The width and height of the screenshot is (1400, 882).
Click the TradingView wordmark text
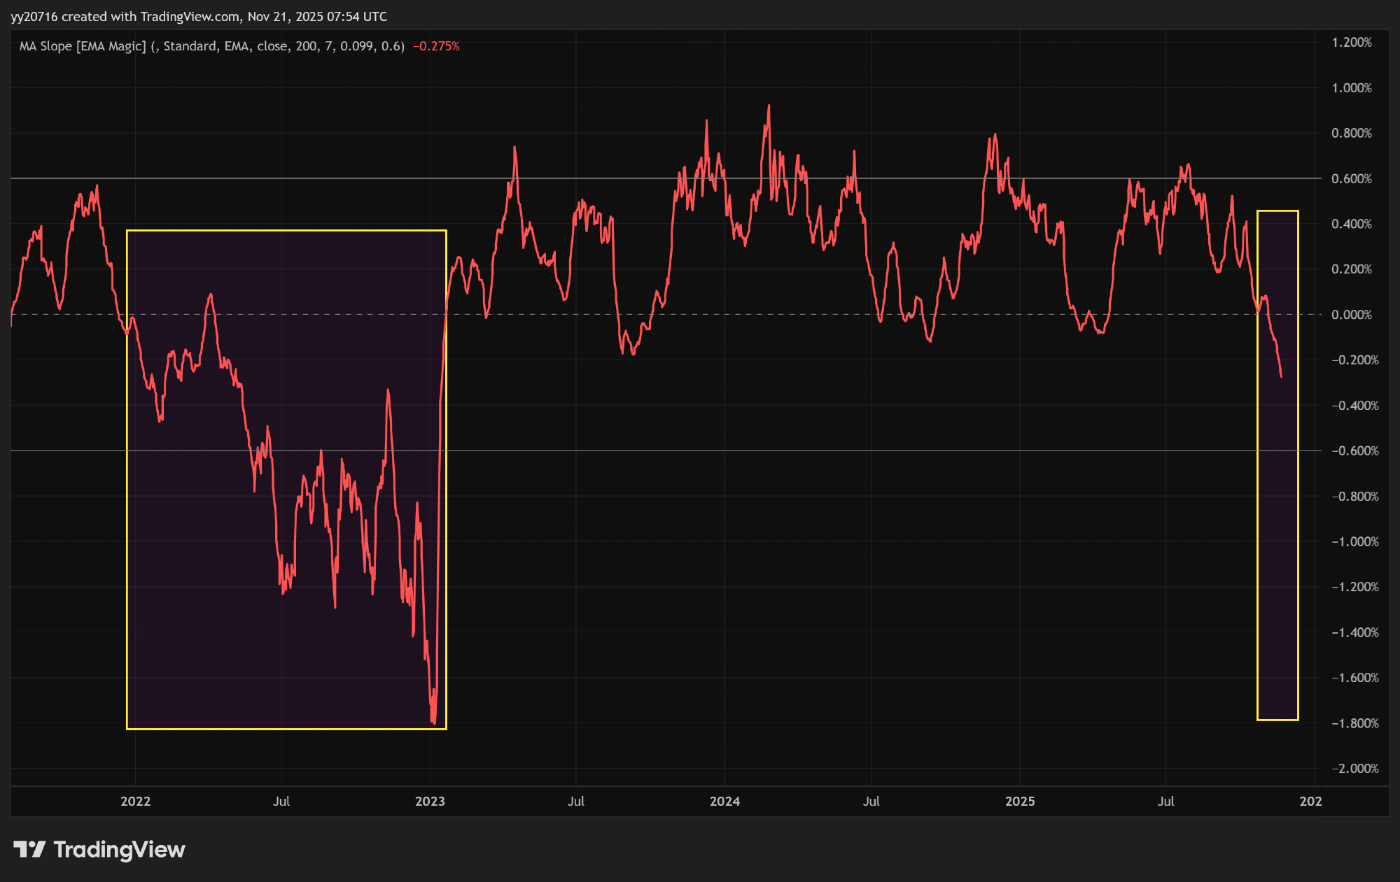click(119, 849)
